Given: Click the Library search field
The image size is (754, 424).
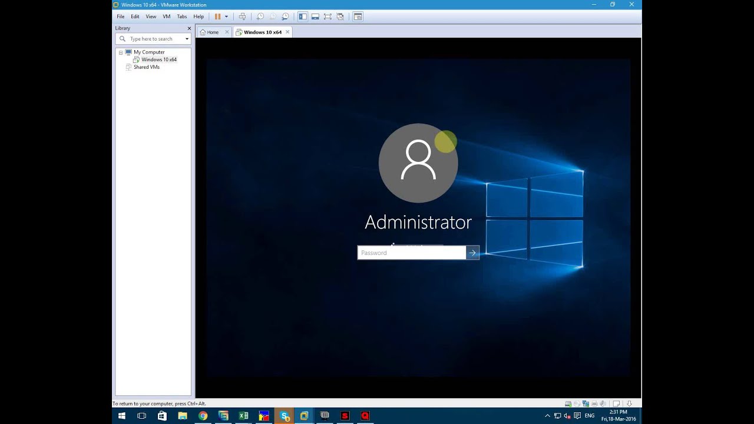Looking at the screenshot, I should 153,39.
